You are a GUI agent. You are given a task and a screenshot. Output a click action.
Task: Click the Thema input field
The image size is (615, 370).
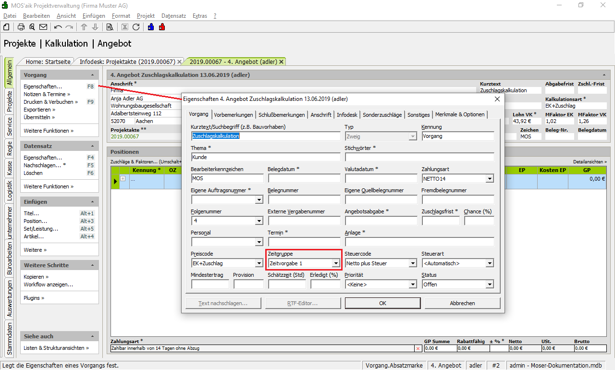265,157
